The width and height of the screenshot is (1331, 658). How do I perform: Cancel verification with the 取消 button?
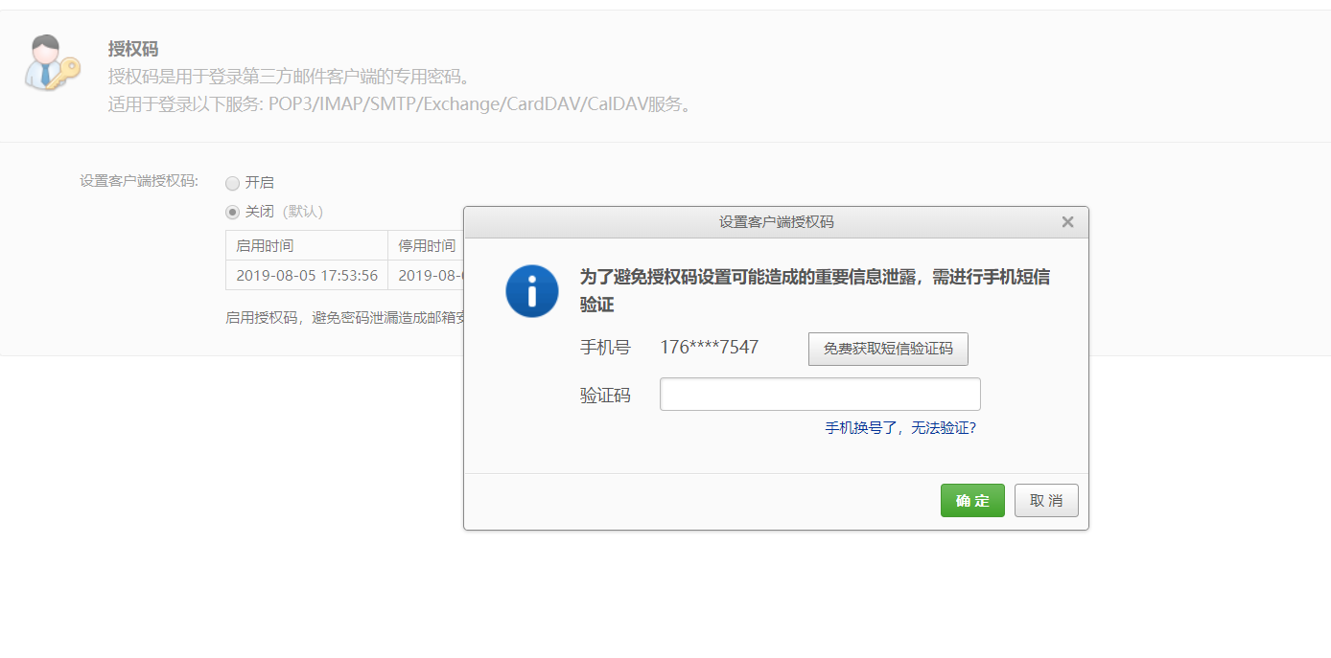click(x=1046, y=500)
